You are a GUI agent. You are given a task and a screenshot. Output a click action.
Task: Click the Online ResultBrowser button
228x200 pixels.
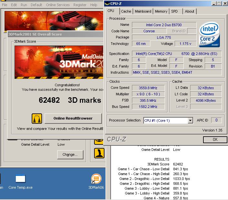(x=73, y=118)
